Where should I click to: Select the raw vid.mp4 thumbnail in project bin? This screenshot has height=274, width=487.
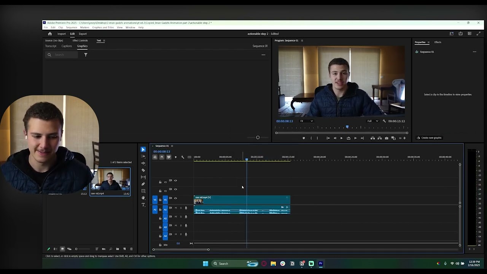click(x=110, y=180)
